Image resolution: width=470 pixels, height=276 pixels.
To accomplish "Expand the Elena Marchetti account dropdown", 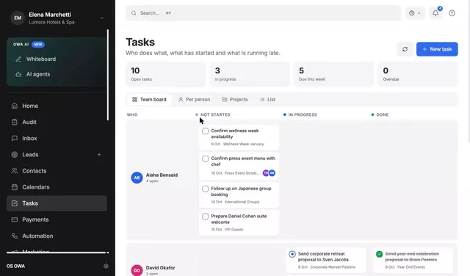I will click(102, 18).
